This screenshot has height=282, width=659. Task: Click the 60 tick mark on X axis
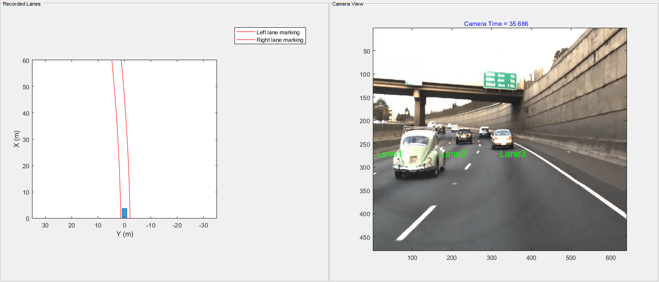[26, 61]
